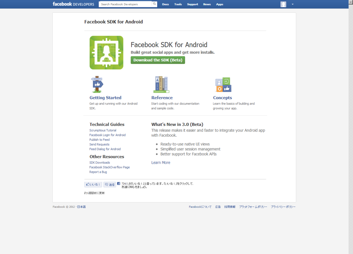Open 広告 footer link
The image size is (353, 254).
click(x=218, y=207)
